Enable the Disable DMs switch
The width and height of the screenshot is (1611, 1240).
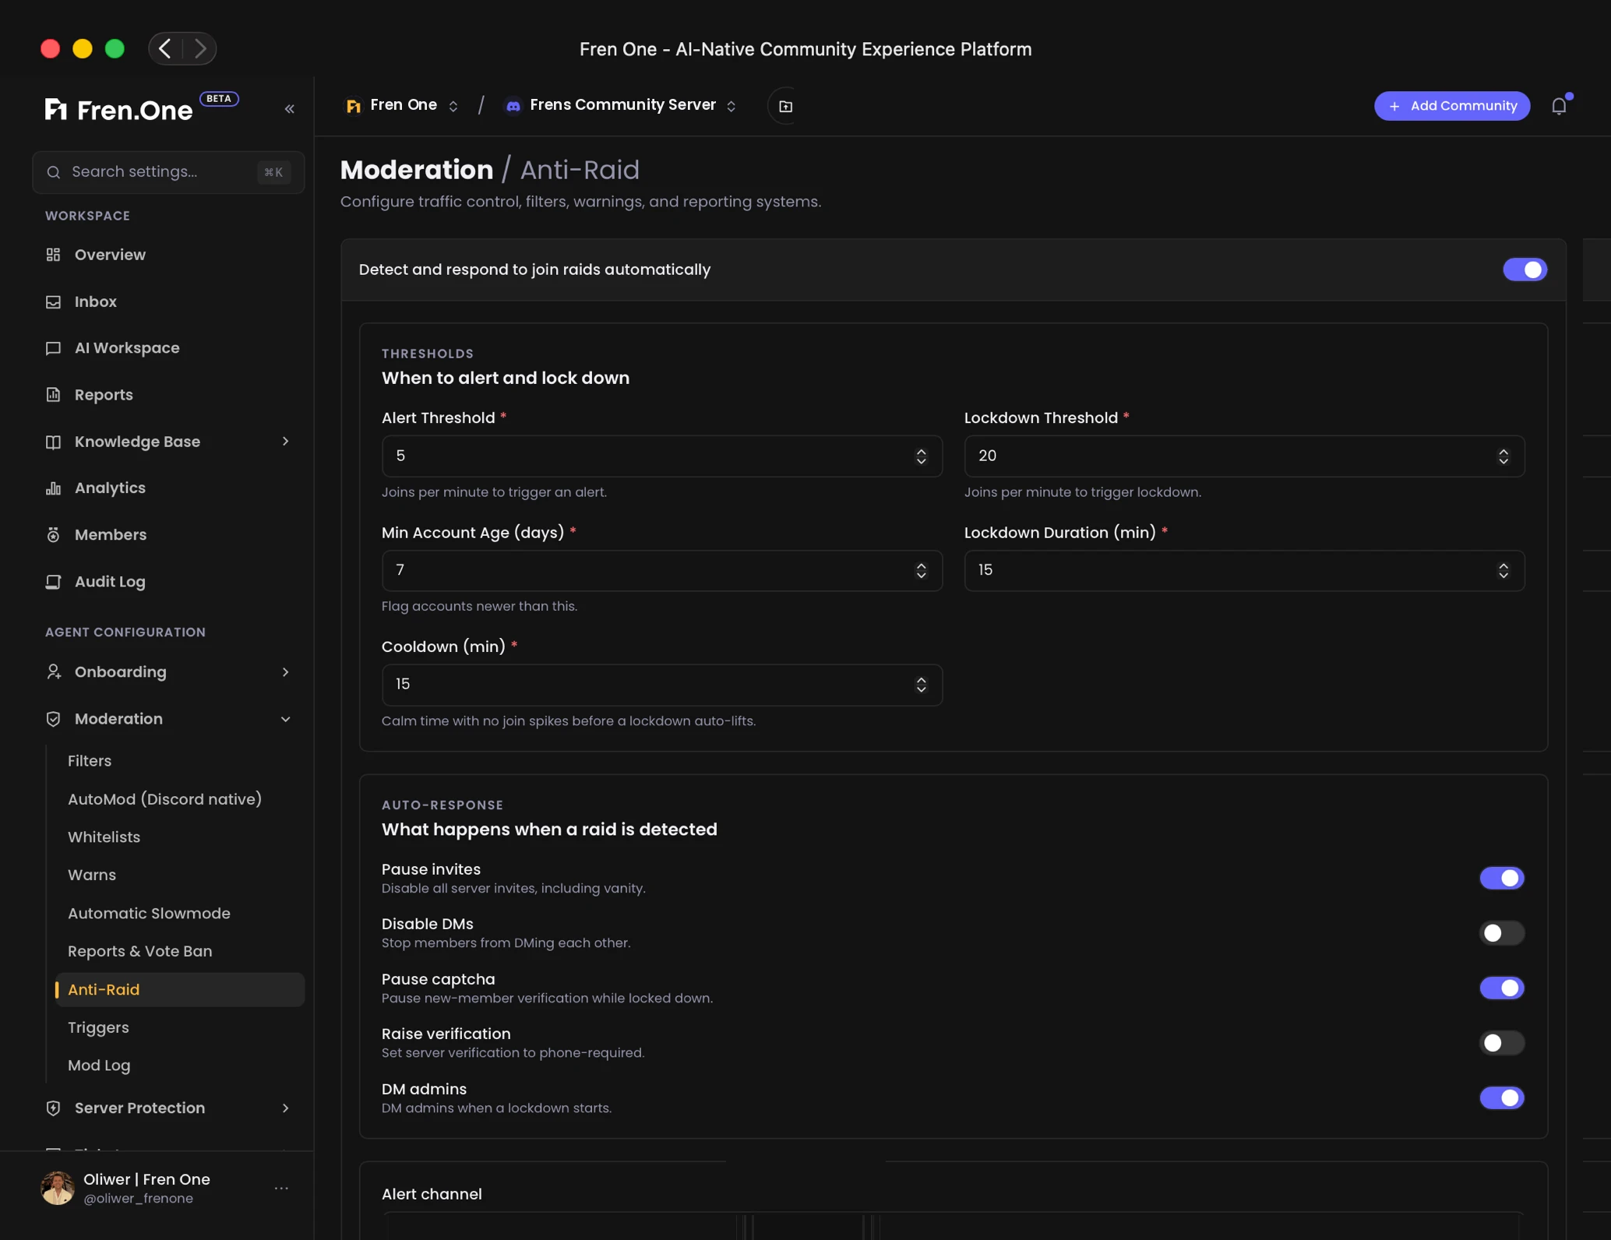point(1501,933)
